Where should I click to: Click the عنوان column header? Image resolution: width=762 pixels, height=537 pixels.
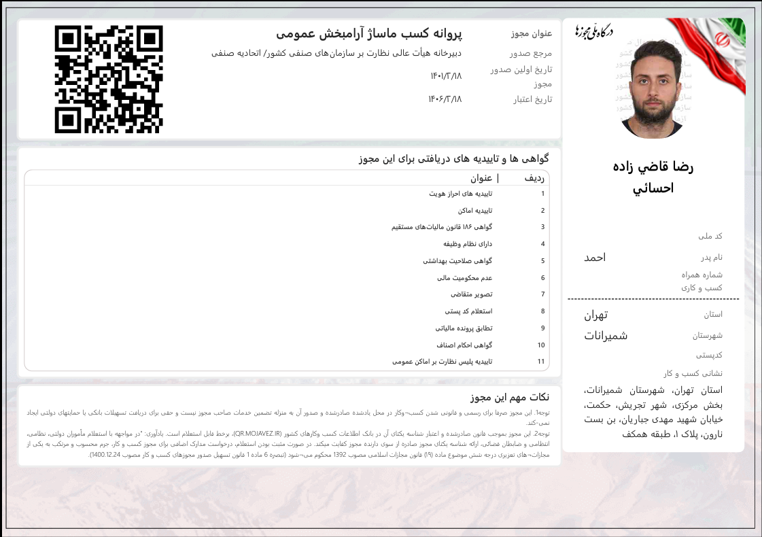coord(481,178)
